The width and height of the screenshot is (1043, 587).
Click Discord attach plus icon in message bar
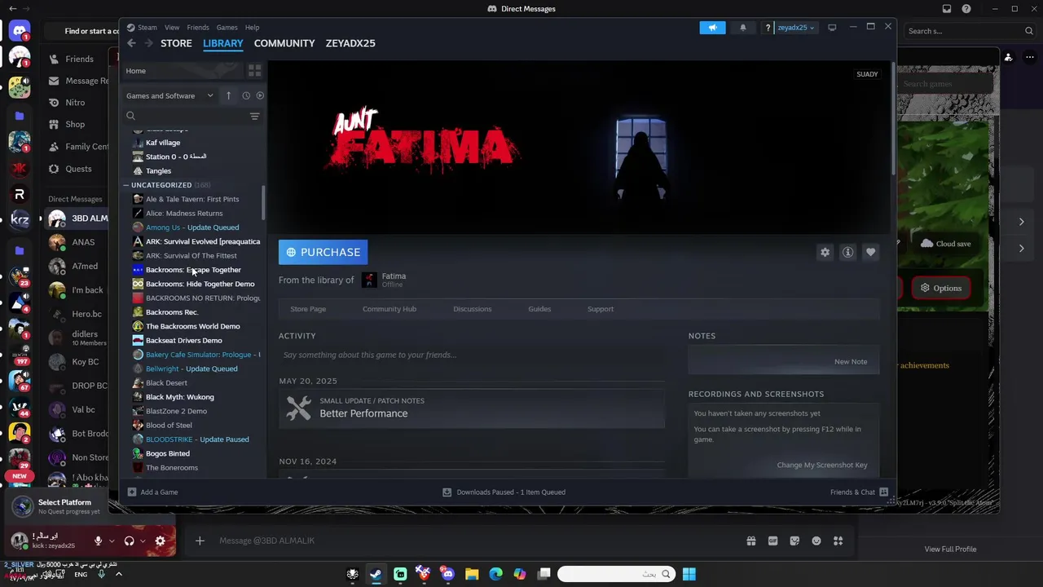pos(200,541)
